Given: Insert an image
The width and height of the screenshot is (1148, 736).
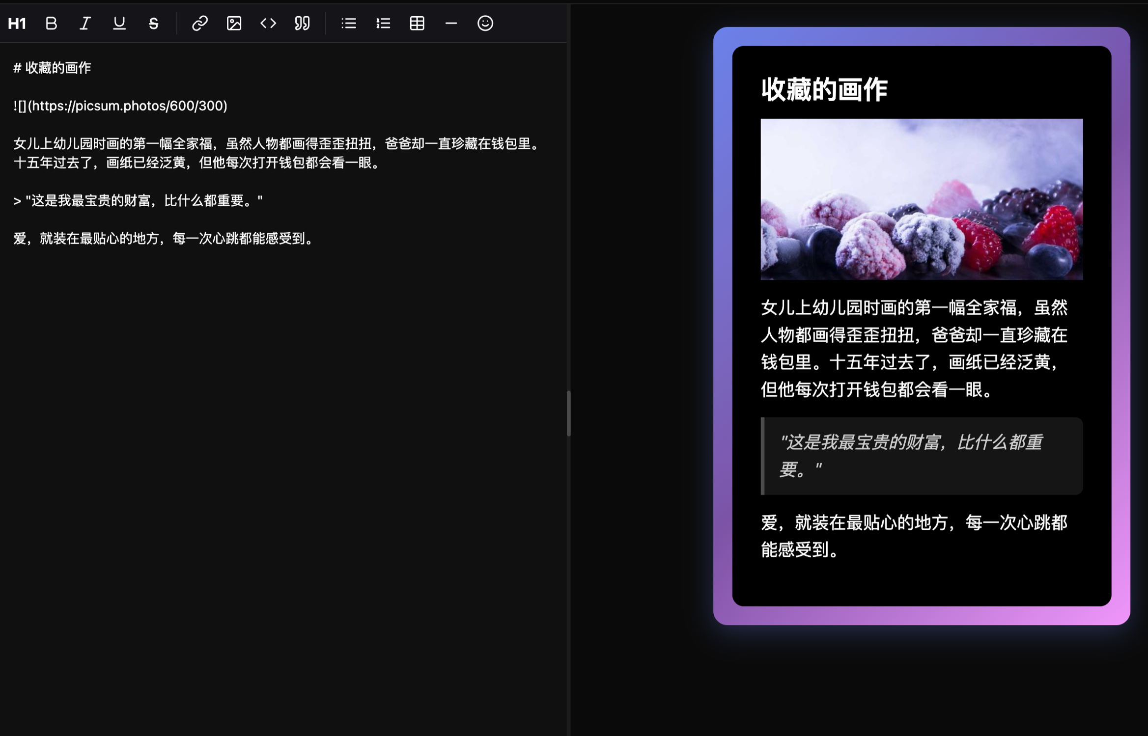Looking at the screenshot, I should [234, 23].
